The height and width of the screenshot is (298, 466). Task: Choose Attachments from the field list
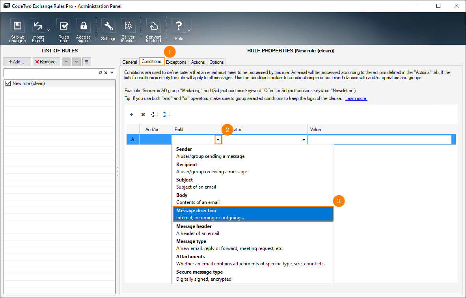[253, 260]
